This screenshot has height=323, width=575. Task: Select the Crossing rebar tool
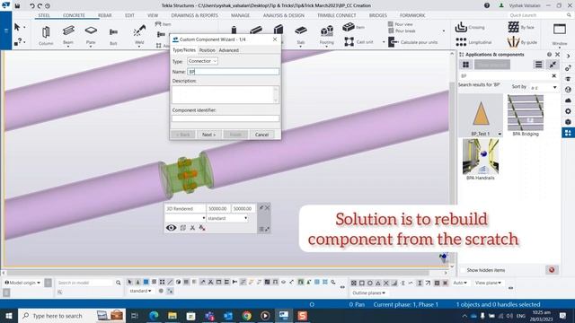point(470,27)
